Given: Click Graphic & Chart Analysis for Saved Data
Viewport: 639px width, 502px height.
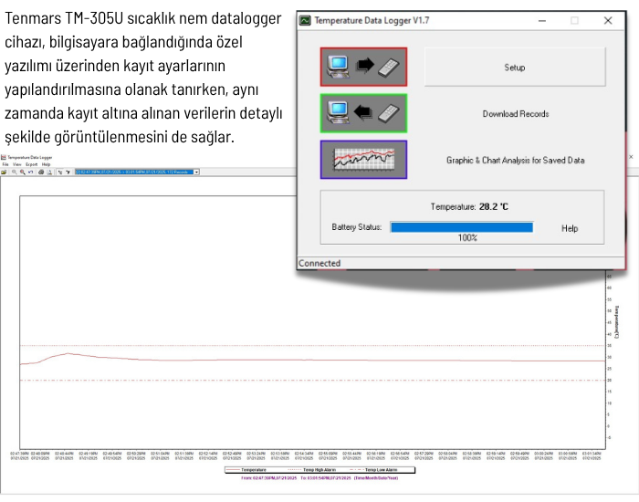Looking at the screenshot, I should pos(515,160).
